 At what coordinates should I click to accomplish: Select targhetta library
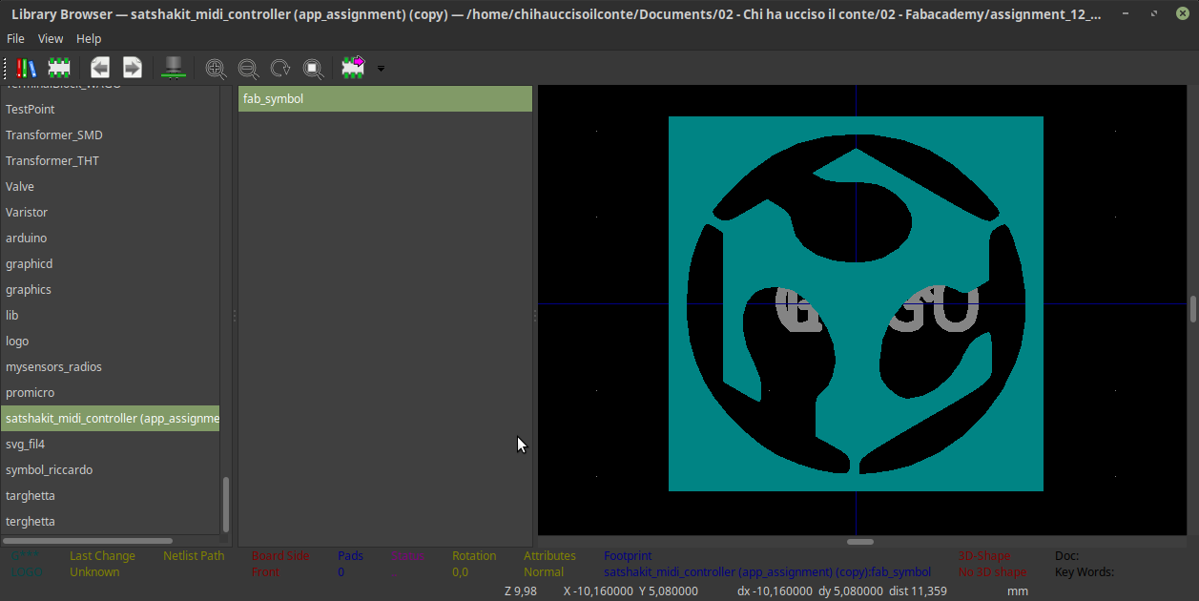coord(110,496)
